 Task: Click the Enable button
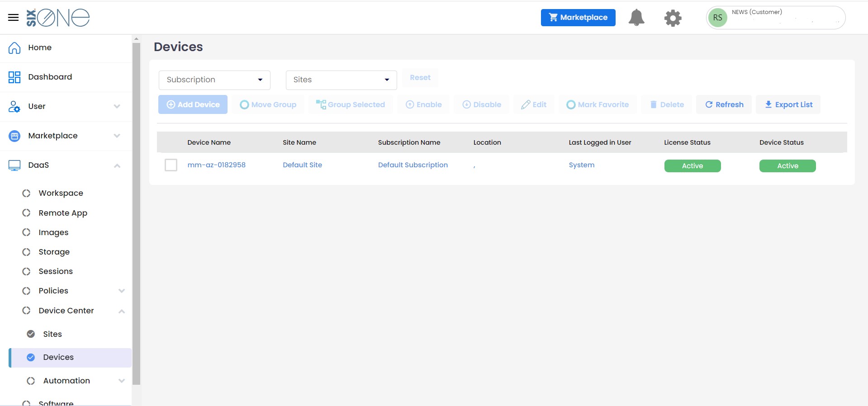(x=423, y=104)
